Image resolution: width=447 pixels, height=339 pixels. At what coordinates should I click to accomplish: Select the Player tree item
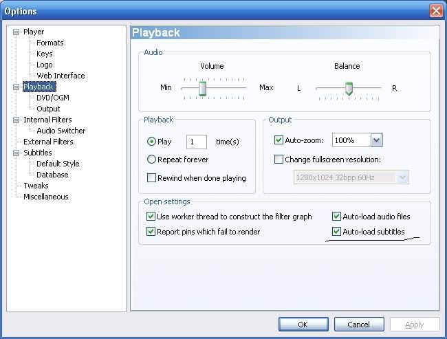point(34,32)
